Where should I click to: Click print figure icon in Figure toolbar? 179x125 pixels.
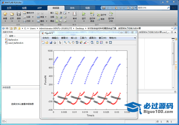tap(55, 42)
